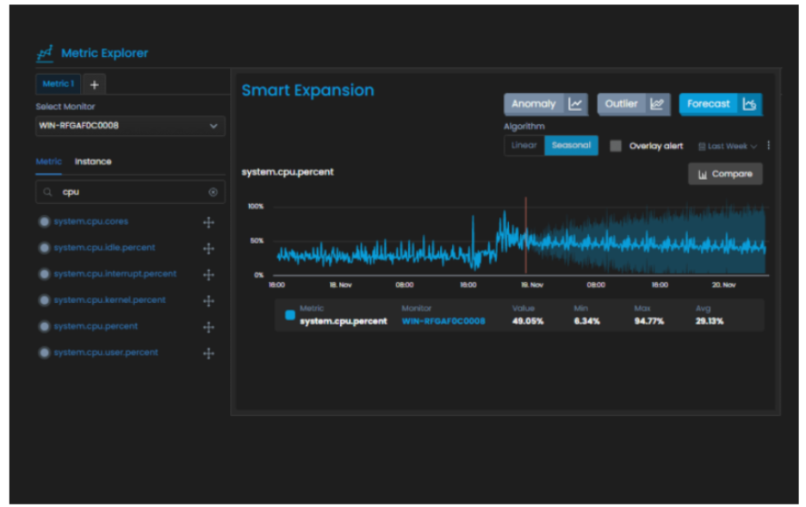Image resolution: width=806 pixels, height=507 pixels.
Task: Click the Avg value 29.13%
Action: (x=710, y=322)
